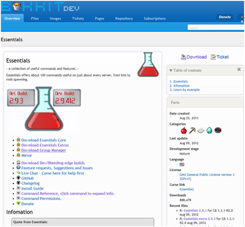Image resolution: width=245 pixels, height=227 pixels.
Task: Open the GitHub link
Action: click(x=28, y=178)
